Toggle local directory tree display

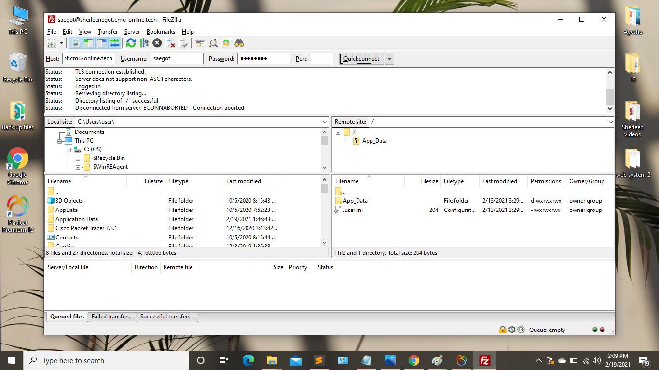(x=88, y=43)
